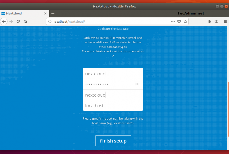Select the Nextcloud browser tab

22,13
